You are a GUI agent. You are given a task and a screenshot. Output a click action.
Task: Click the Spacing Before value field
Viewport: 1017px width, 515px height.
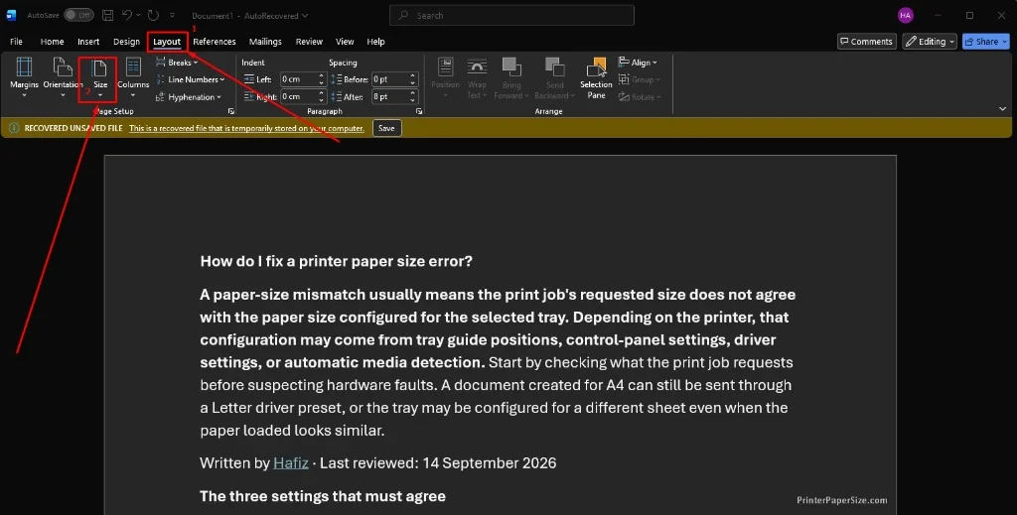(x=389, y=79)
